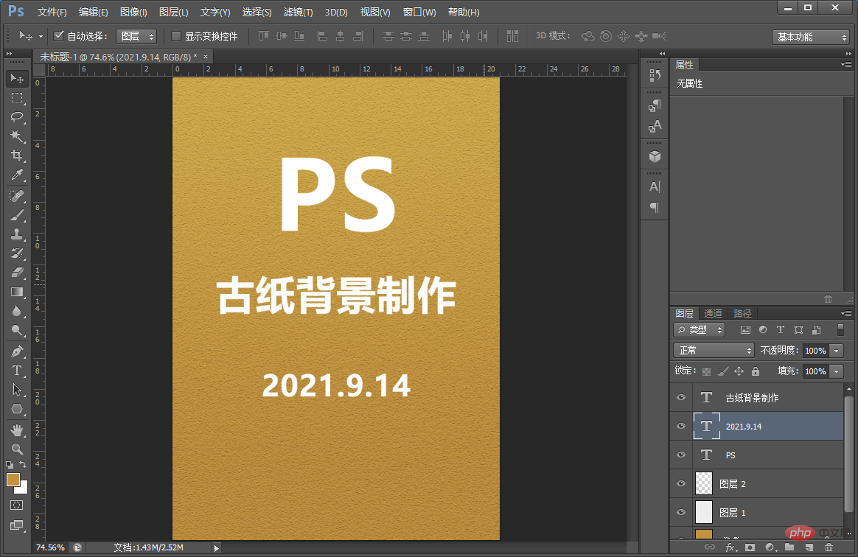Open the layer filter 类型 dropdown

tap(700, 329)
